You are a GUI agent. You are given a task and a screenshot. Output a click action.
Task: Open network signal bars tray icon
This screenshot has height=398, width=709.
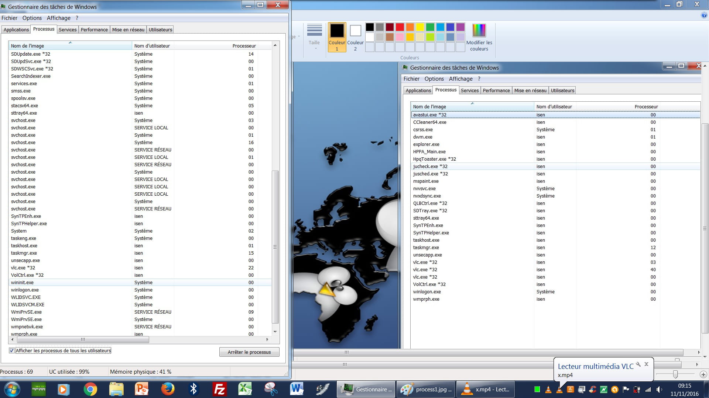648,389
